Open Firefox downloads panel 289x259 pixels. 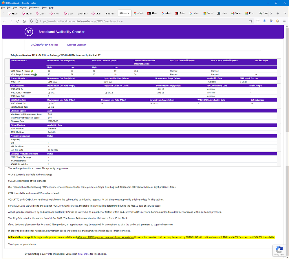pos(264,21)
